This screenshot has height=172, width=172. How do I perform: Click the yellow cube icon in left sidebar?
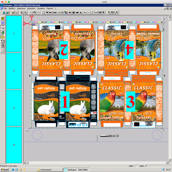[3, 18]
